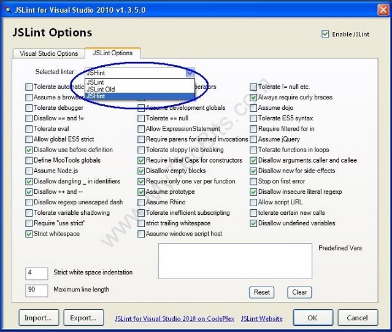Viewport: 392px width, 332px height.
Task: Uncheck Disallow empty blocks
Action: tap(141, 171)
